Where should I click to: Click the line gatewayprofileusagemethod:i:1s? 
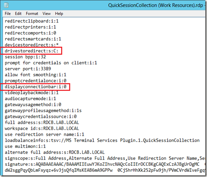pos(43,111)
